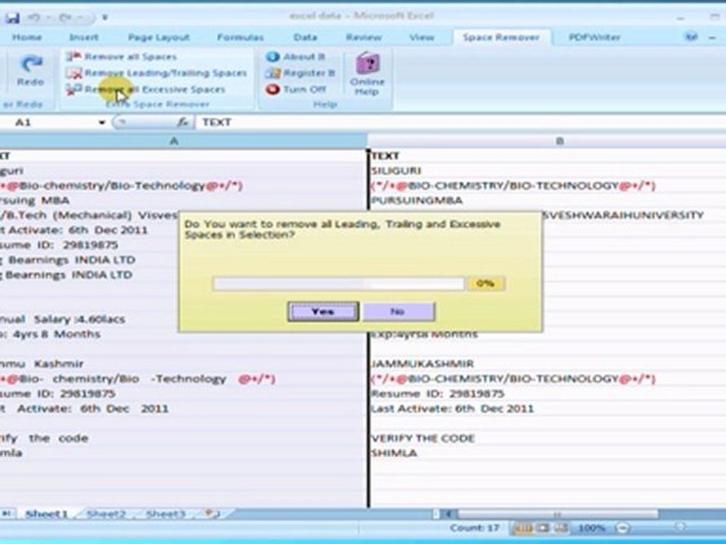Click the sheet tab navigation arrow
Image resolution: width=726 pixels, height=544 pixels.
point(8,514)
